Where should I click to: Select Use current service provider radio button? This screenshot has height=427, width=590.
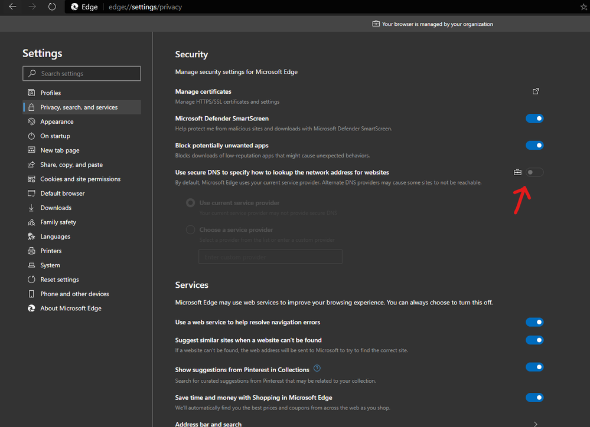pyautogui.click(x=190, y=203)
